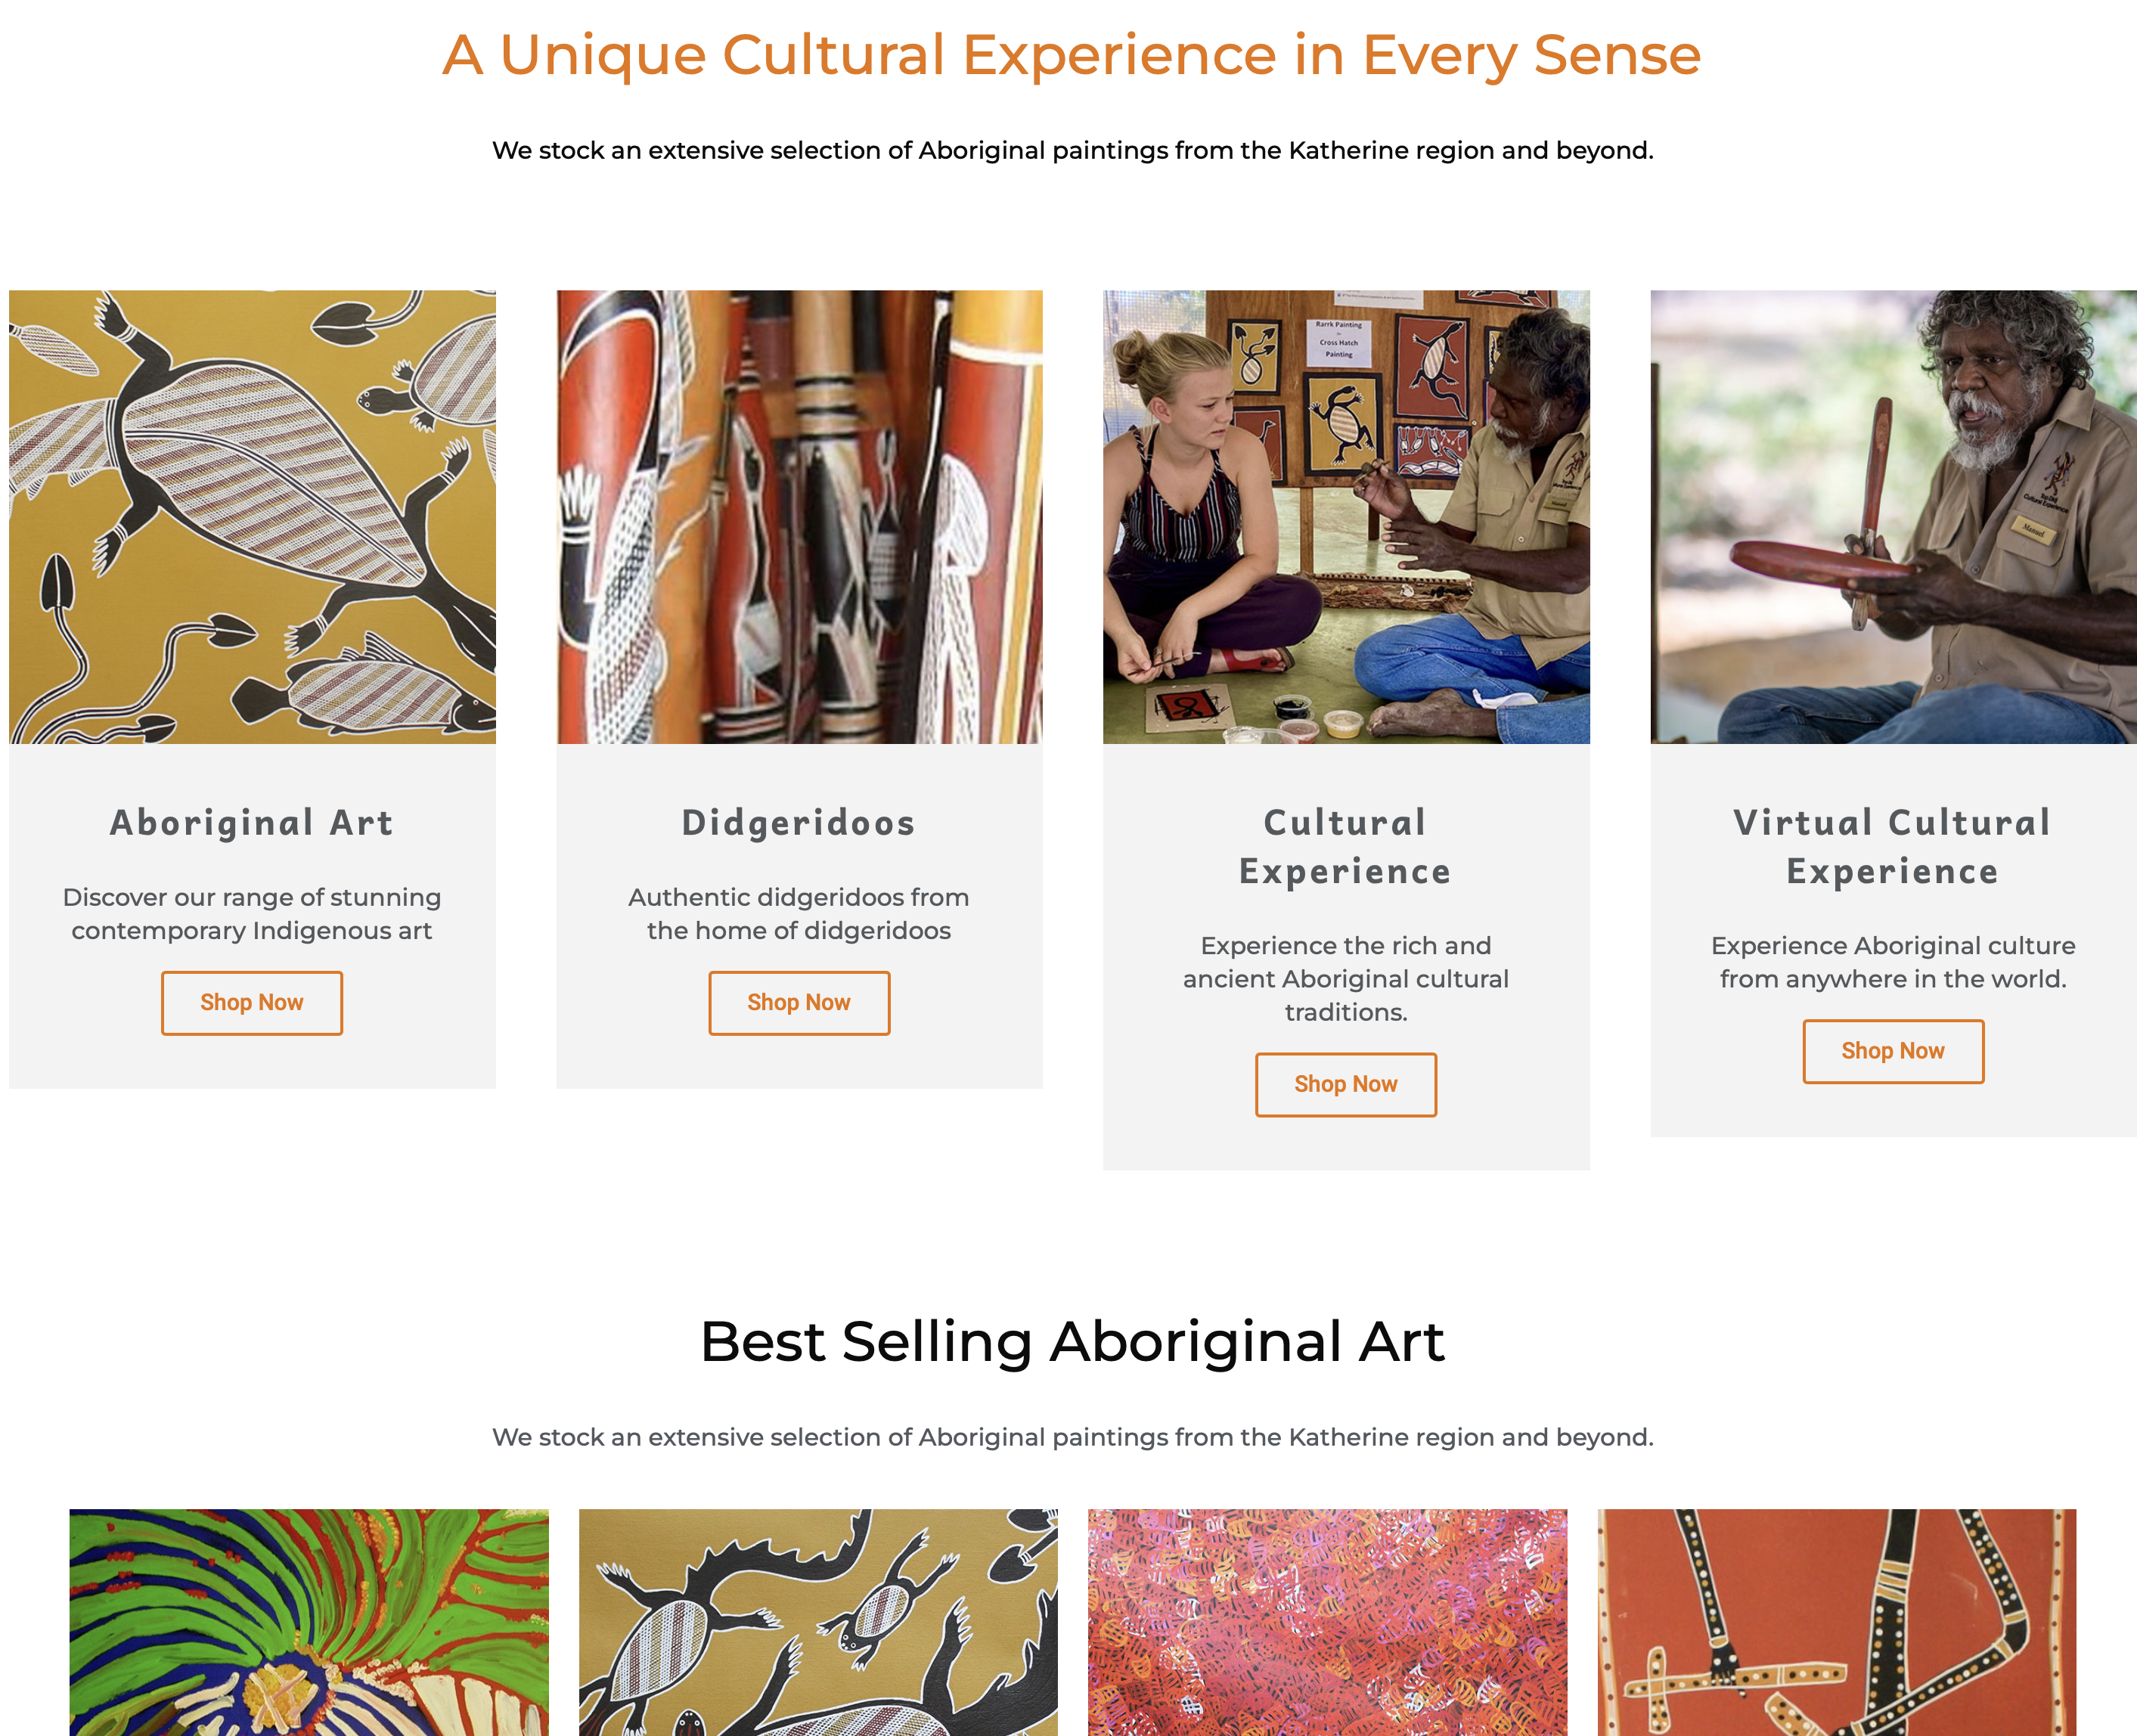Click the Cultural Experience card heading
Viewport: 2137px width, 1736px height.
click(x=1345, y=847)
